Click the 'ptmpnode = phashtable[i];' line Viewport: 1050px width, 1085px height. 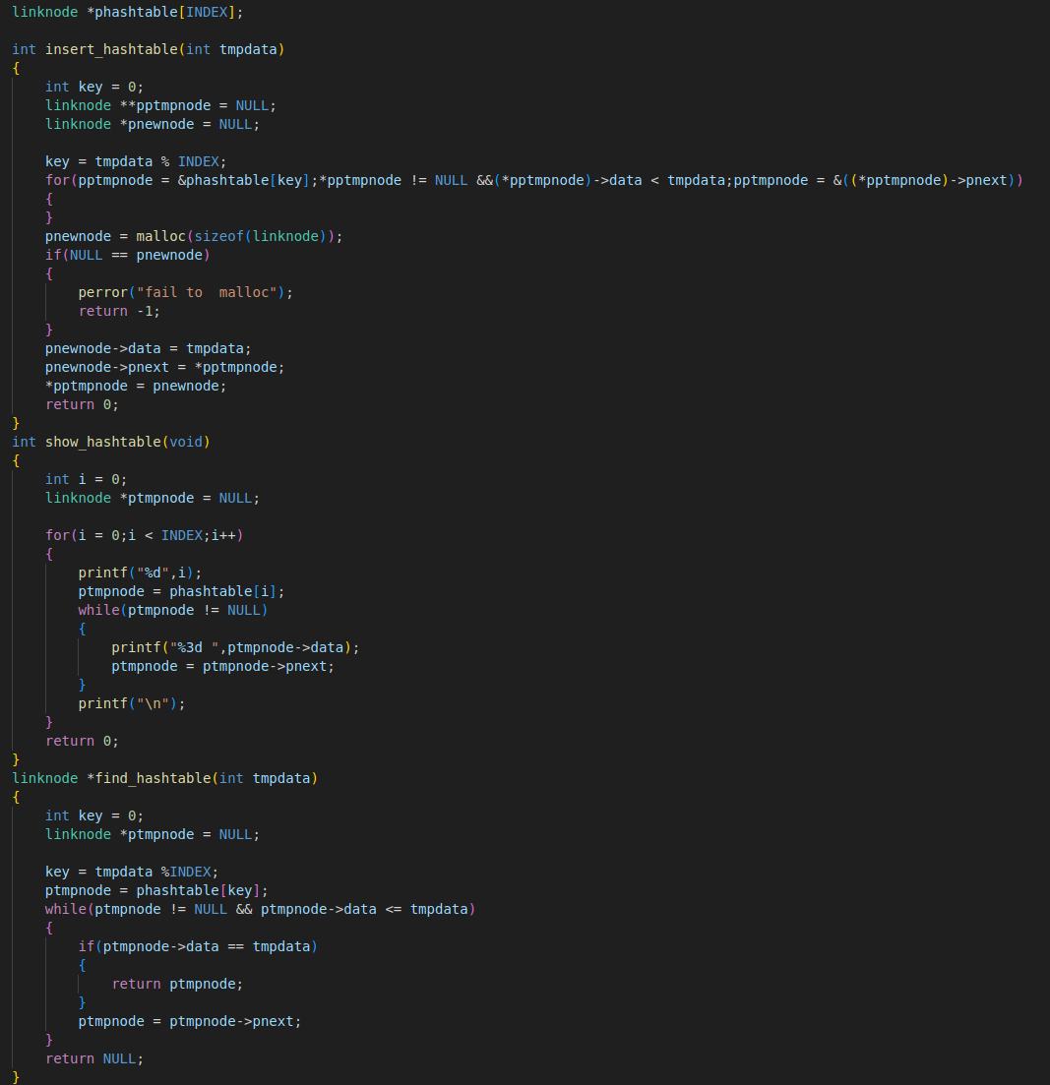click(181, 591)
